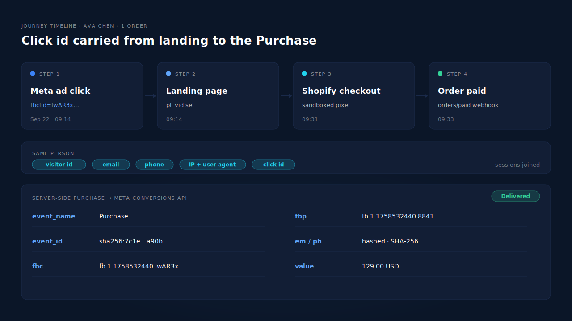Screen dimensions: 572x321
Task: Click the Step 2 status dot
Action: point(168,74)
